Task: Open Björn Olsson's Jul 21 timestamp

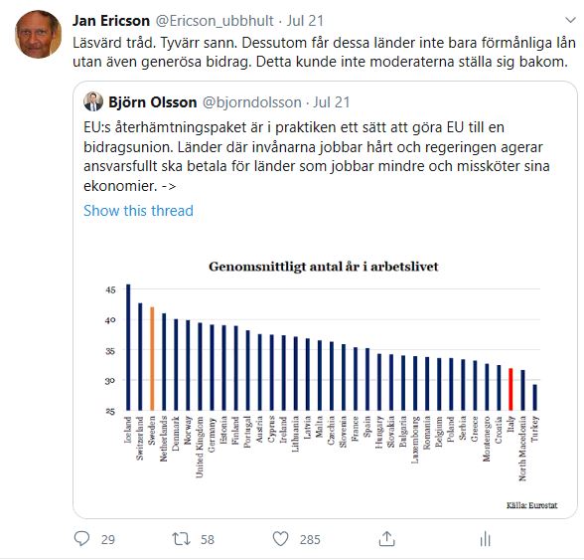Action: (x=332, y=102)
